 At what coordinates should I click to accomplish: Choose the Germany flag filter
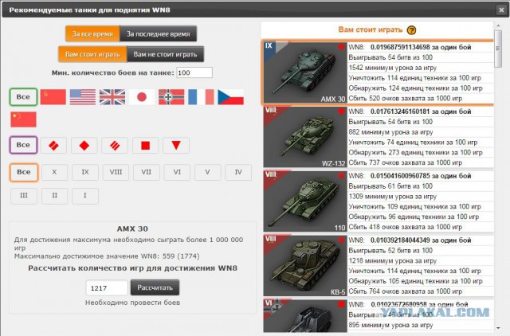point(171,97)
